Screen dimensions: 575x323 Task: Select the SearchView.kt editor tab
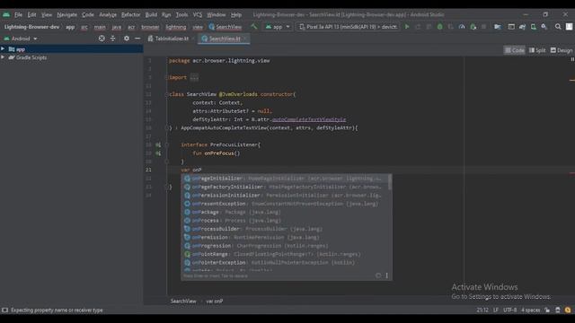(225, 39)
